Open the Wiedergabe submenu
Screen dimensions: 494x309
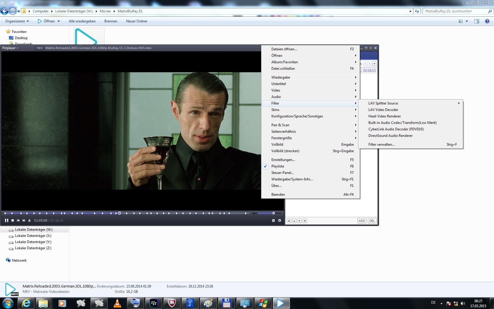coord(311,77)
